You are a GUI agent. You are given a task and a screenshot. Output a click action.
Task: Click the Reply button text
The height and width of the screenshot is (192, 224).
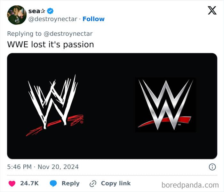click(x=71, y=184)
